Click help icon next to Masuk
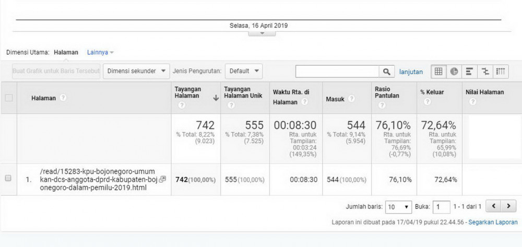The width and height of the screenshot is (522, 247). coord(351,99)
